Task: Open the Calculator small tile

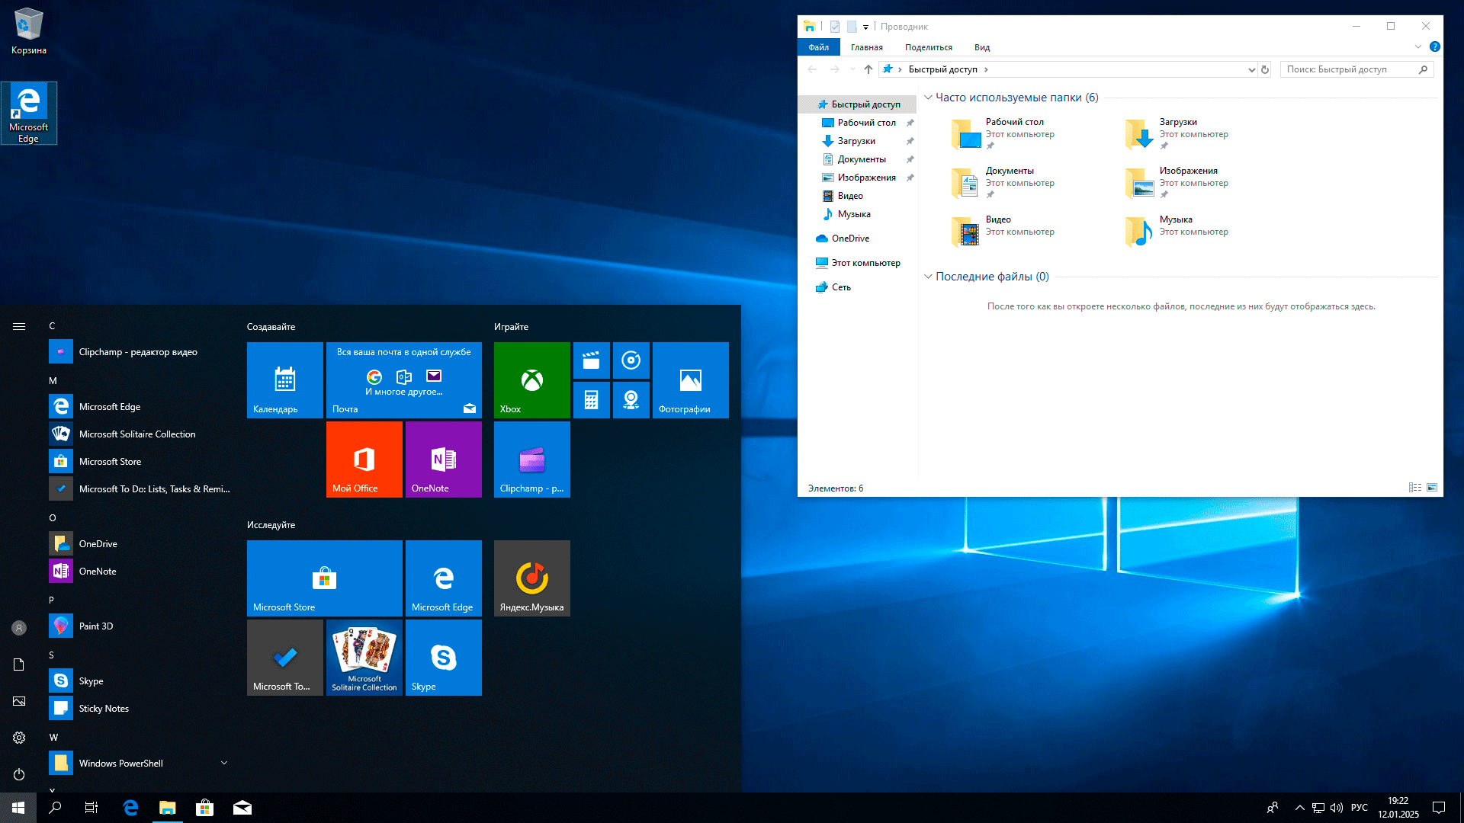Action: pos(591,400)
